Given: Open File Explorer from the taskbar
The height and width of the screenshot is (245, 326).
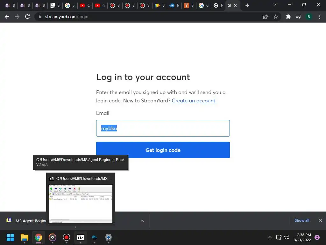Looking at the screenshot, I should (x=24, y=237).
